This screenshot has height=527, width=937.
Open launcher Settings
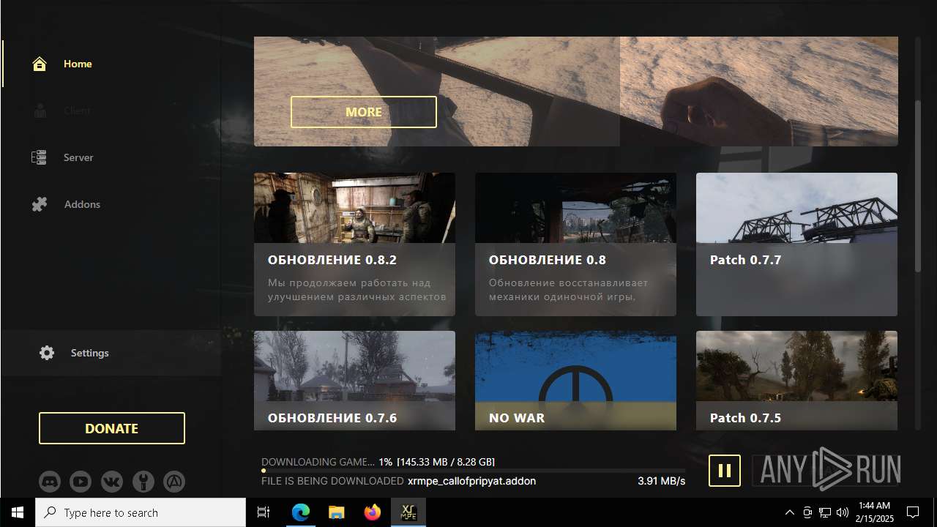tap(111, 353)
